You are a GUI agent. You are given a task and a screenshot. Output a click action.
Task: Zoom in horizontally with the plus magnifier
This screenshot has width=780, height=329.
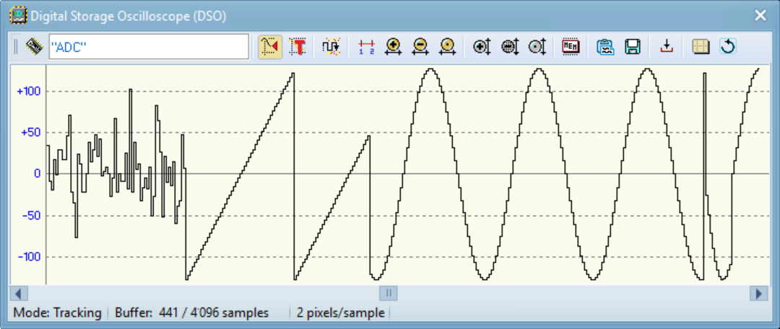(394, 47)
